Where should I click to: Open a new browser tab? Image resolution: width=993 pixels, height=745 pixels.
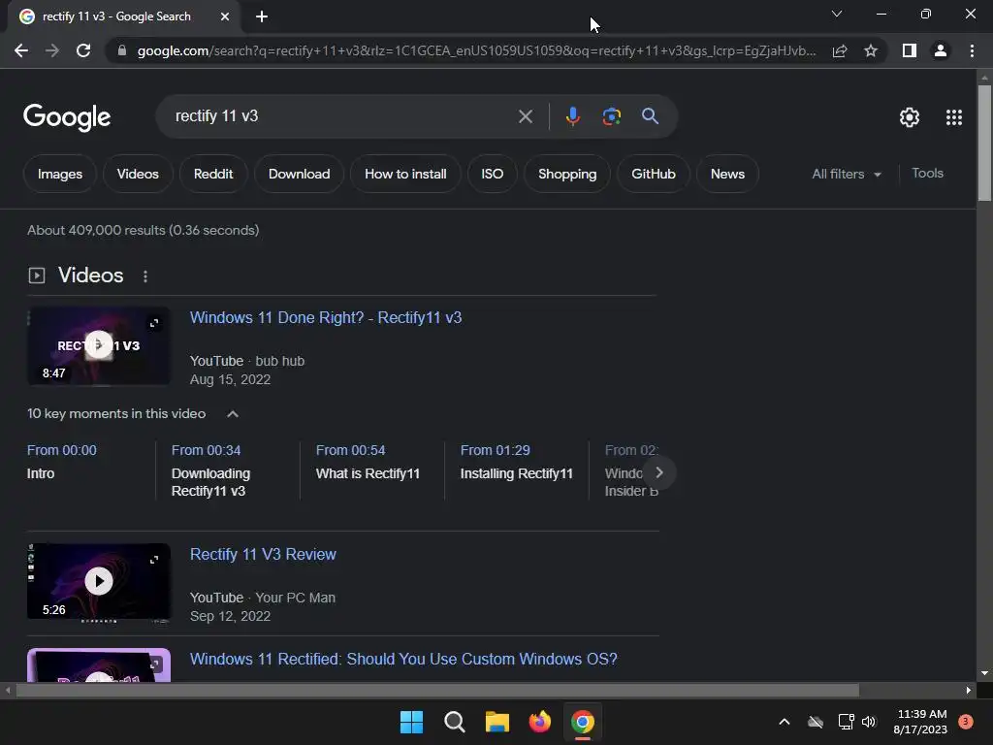(x=262, y=16)
